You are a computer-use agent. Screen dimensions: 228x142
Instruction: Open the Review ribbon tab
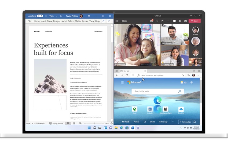pos(85,21)
